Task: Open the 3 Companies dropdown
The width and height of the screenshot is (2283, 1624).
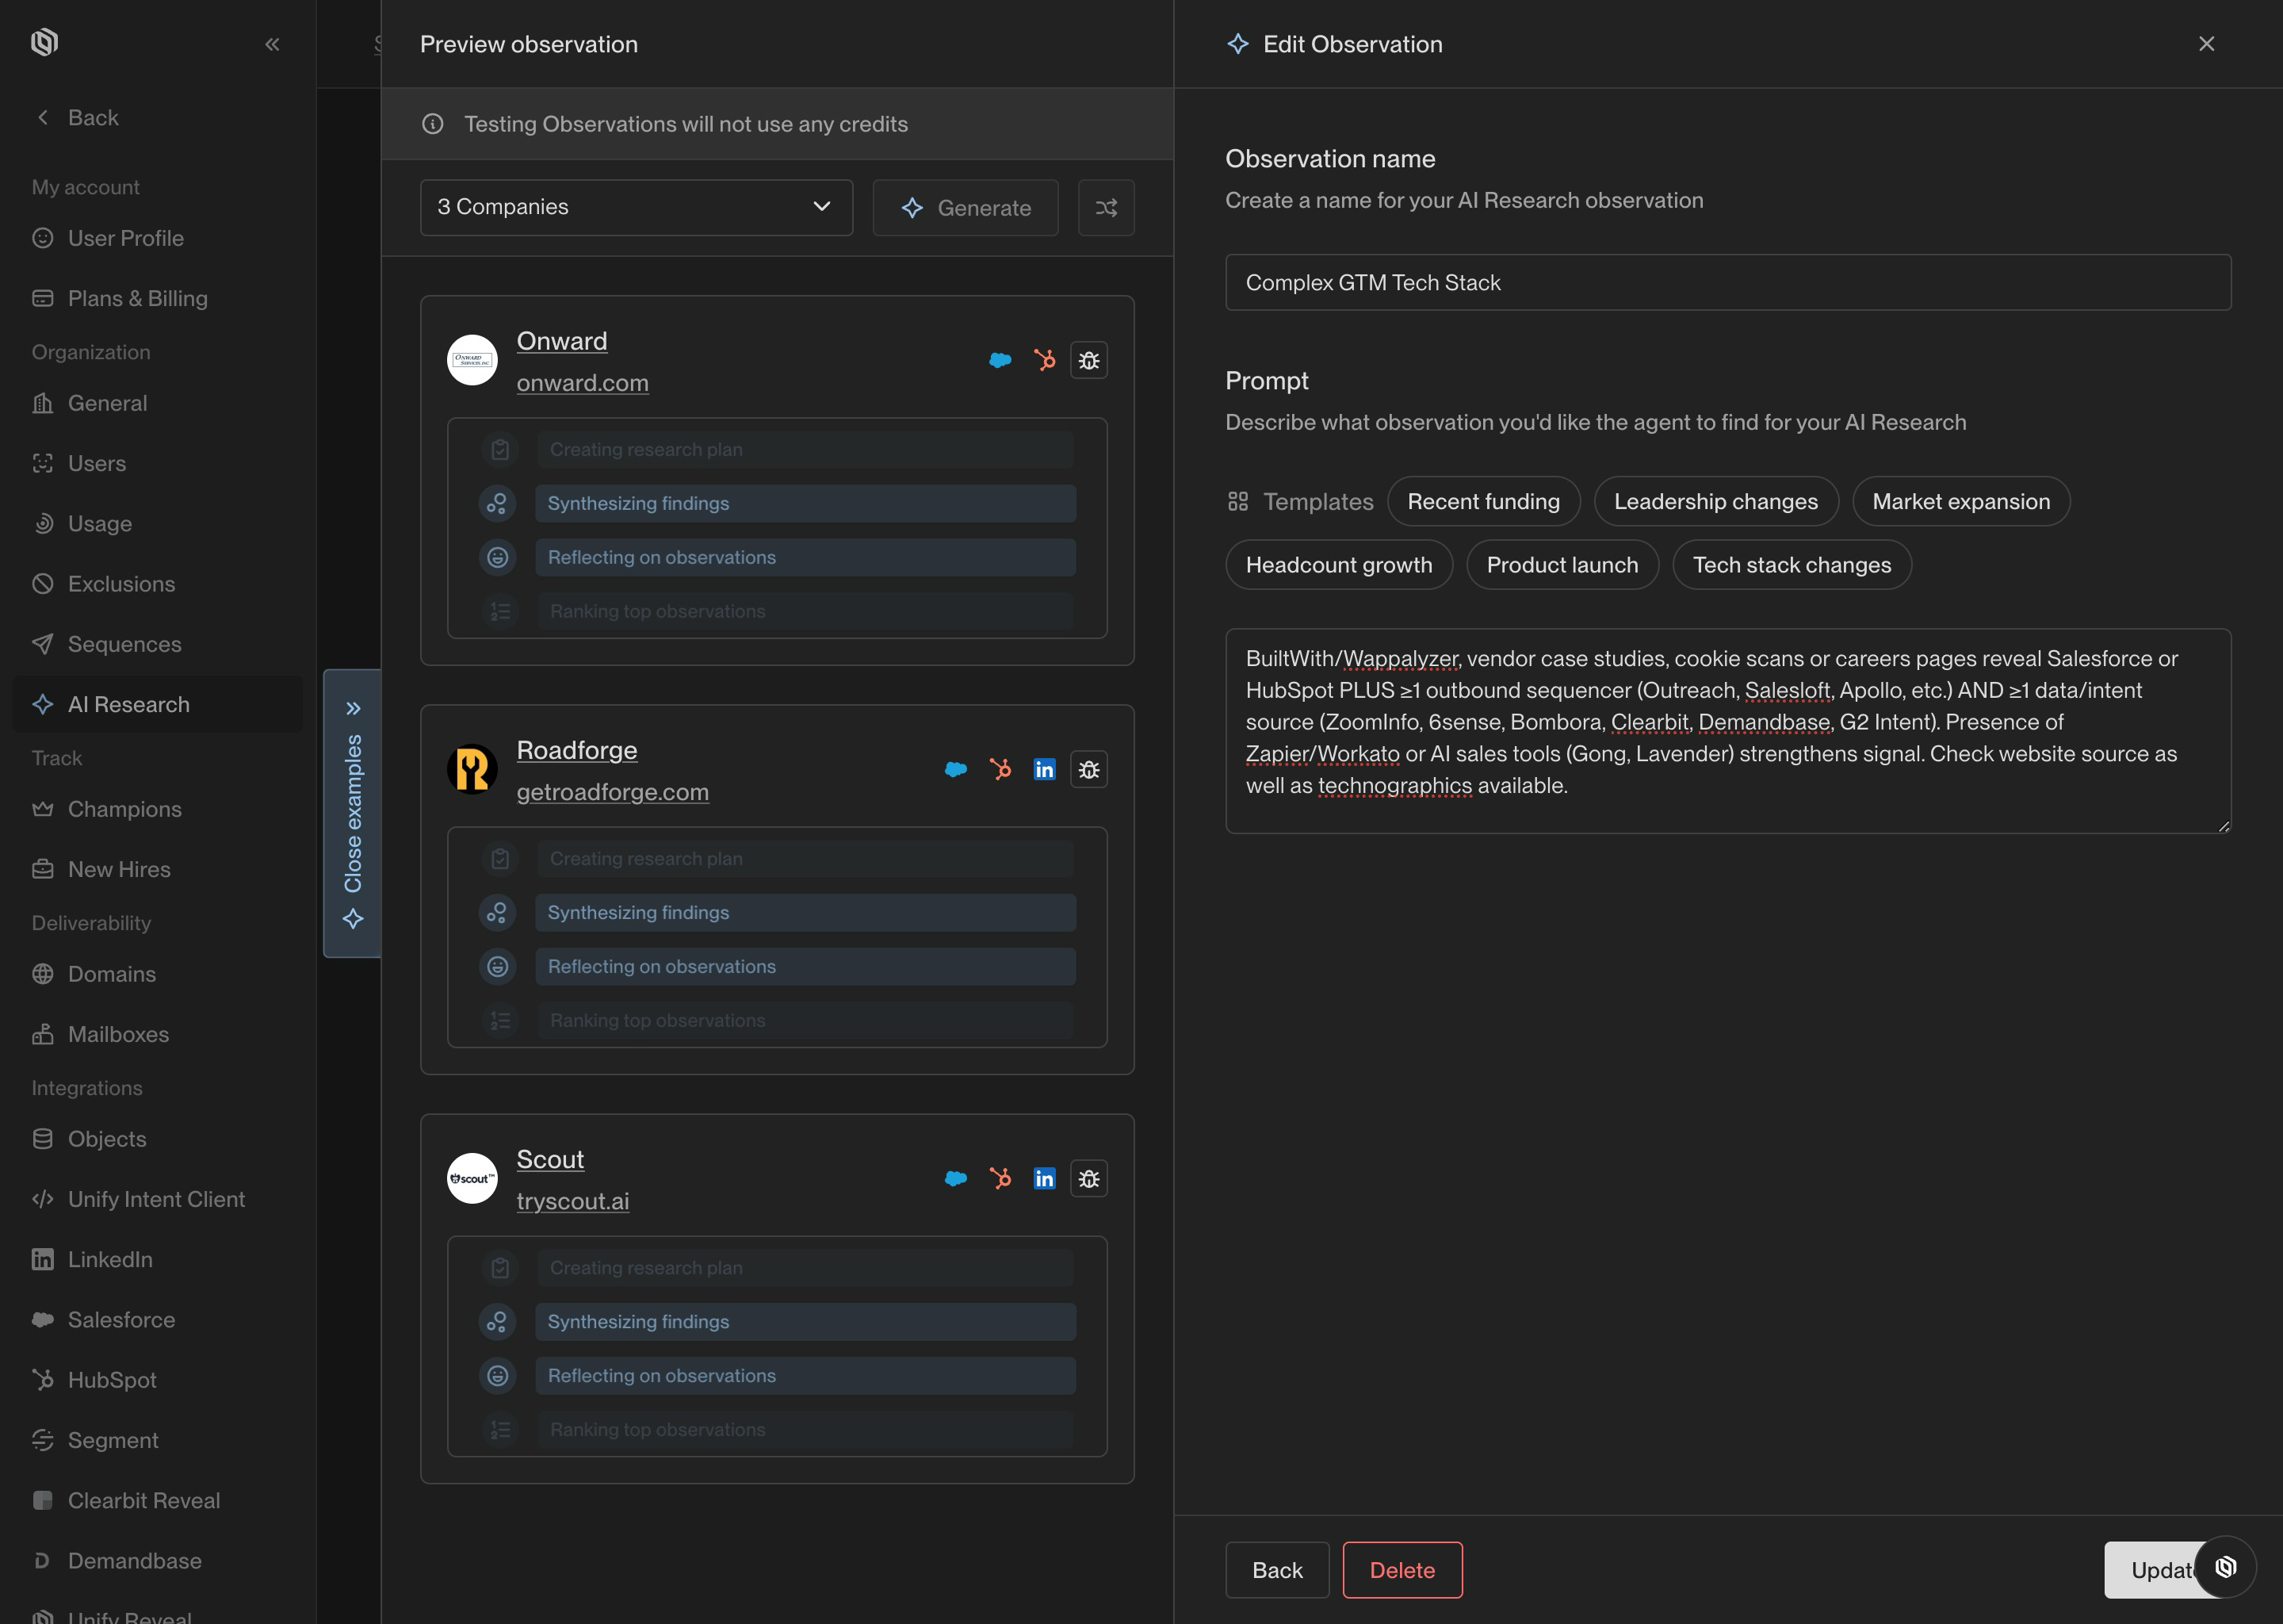Action: pyautogui.click(x=636, y=207)
